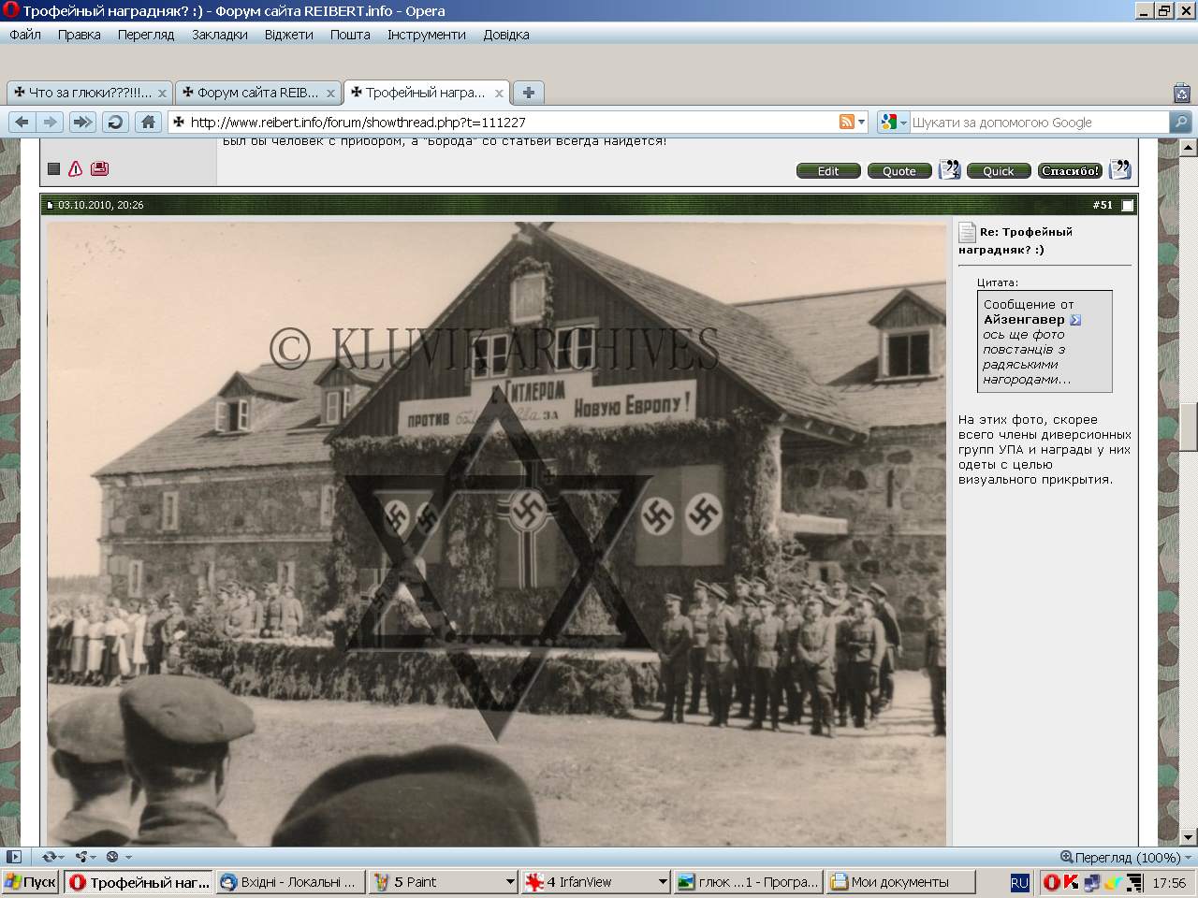Expand the Opera Unite dropdown arrow
The width and height of the screenshot is (1198, 898).
[x=94, y=857]
